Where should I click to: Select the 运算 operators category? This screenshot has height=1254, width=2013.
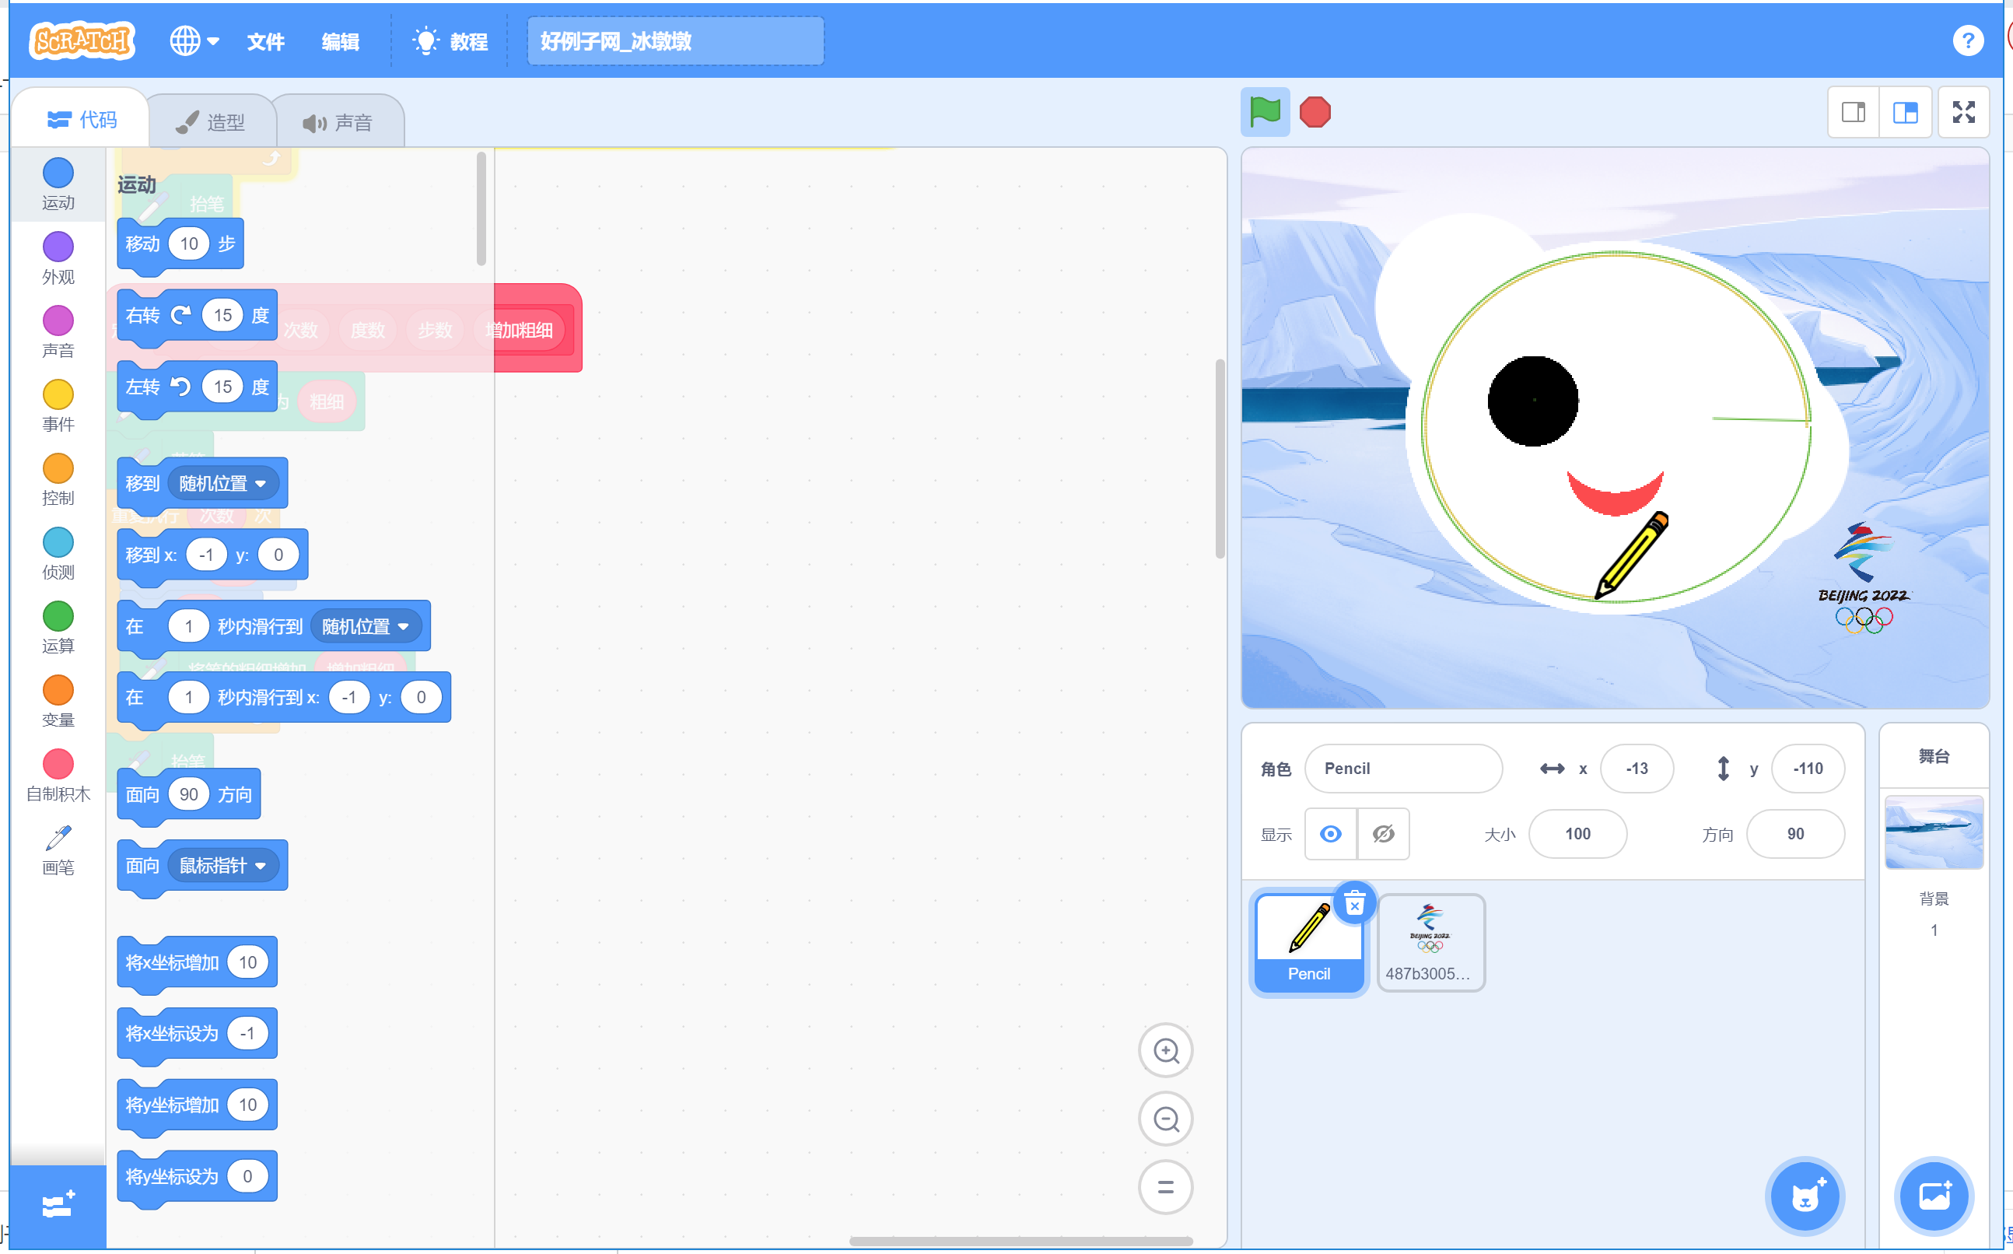(x=58, y=627)
